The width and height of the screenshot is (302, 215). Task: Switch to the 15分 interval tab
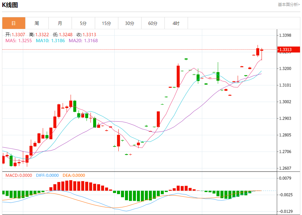pyautogui.click(x=106, y=23)
